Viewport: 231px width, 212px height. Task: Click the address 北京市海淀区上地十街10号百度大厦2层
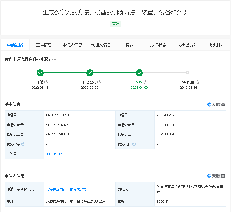click(x=76, y=202)
